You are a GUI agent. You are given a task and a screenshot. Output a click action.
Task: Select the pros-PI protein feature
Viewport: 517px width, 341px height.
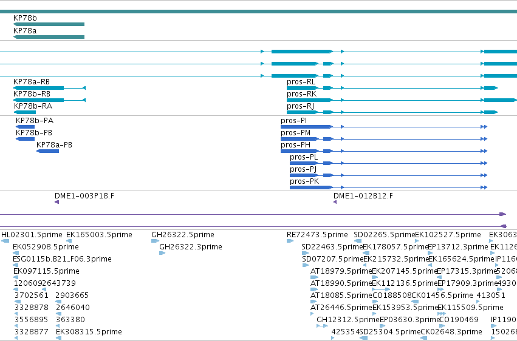point(384,127)
